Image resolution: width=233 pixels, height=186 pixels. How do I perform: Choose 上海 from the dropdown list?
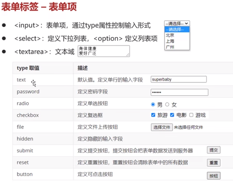point(170,41)
